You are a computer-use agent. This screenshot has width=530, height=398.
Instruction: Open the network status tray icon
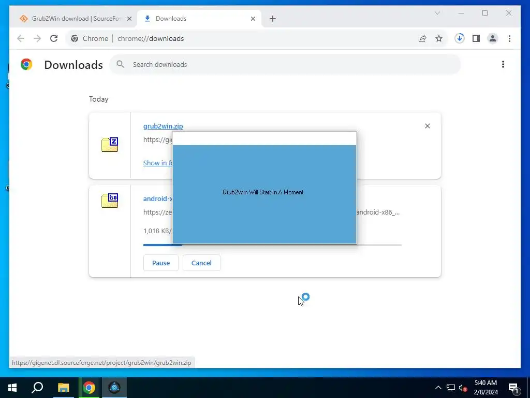[451, 388]
